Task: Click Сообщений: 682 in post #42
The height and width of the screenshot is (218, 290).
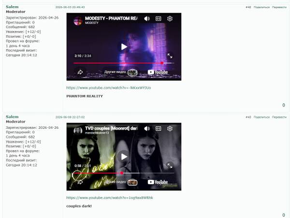Action: (20, 27)
